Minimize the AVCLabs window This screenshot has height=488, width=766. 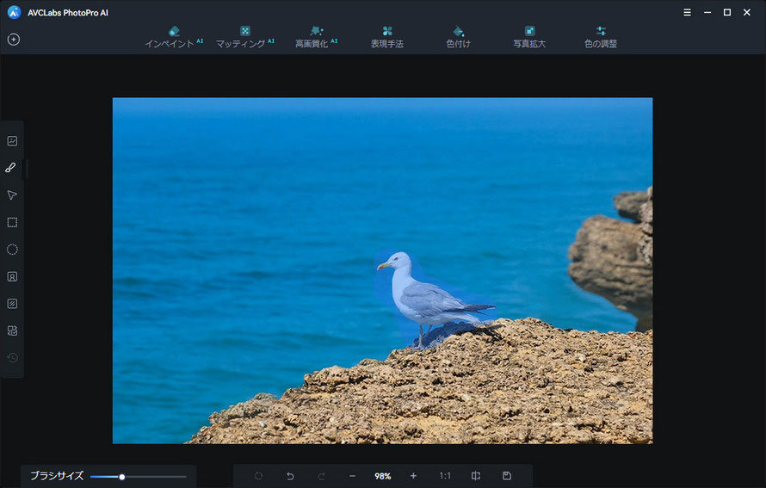click(707, 13)
